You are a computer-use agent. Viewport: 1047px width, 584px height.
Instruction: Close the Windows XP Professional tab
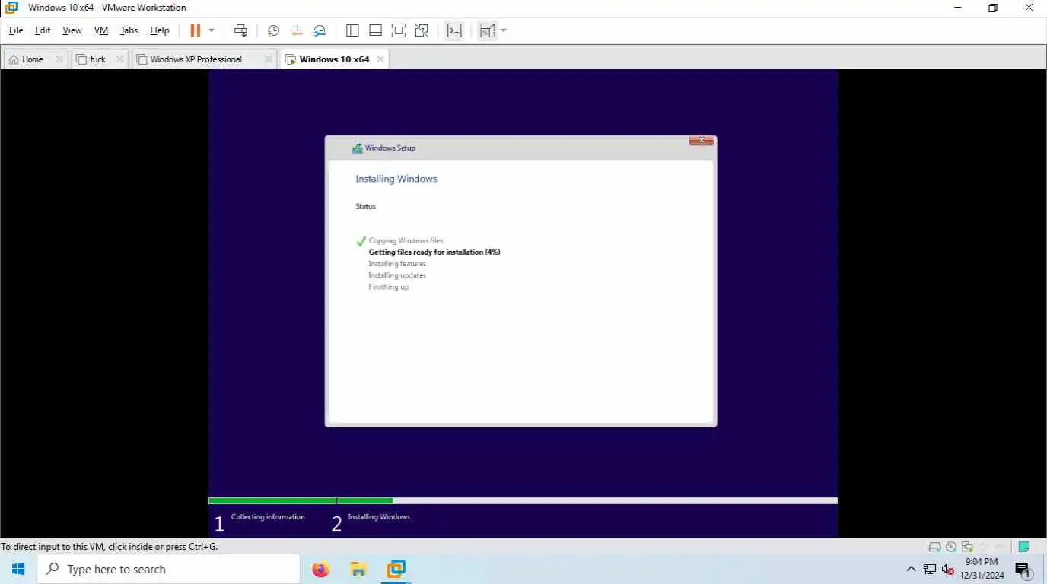tap(268, 59)
